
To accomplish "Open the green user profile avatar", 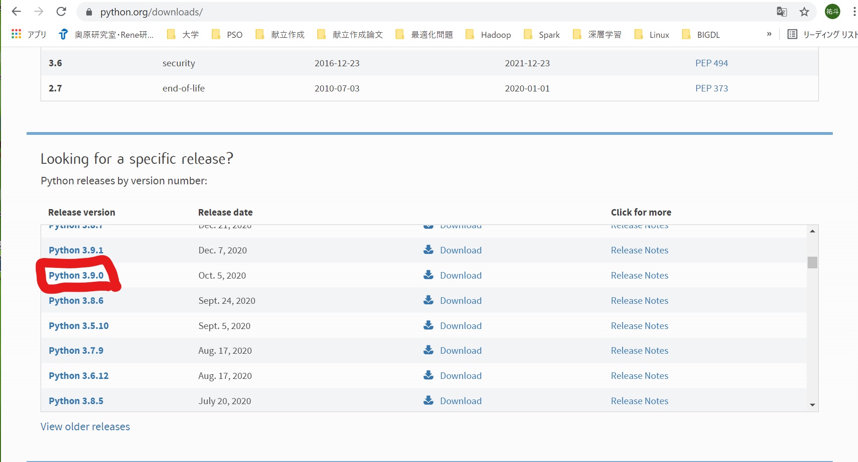I will [832, 12].
